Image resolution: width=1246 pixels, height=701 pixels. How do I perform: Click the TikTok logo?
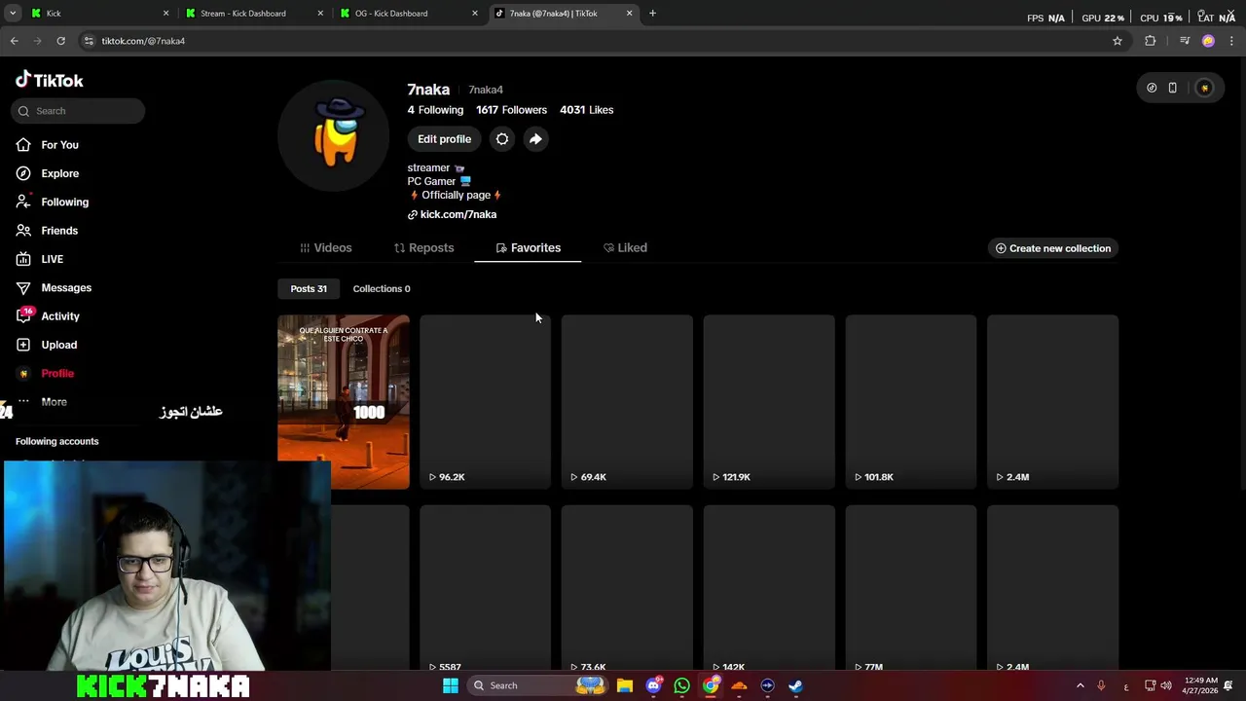point(49,80)
